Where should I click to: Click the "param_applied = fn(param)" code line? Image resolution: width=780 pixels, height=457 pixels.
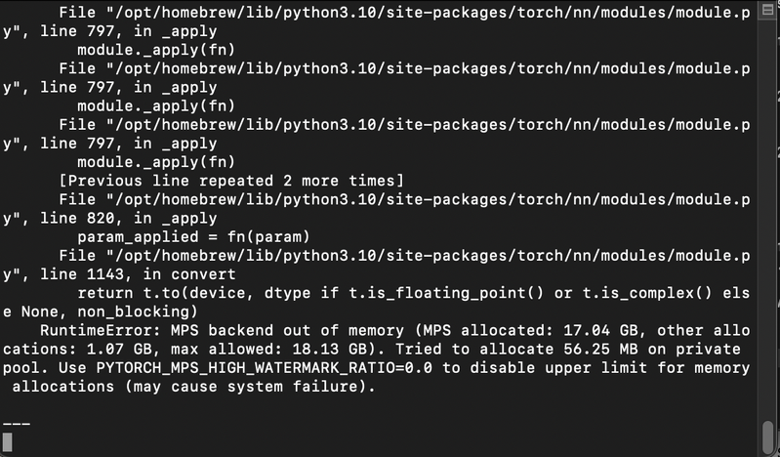coord(193,236)
